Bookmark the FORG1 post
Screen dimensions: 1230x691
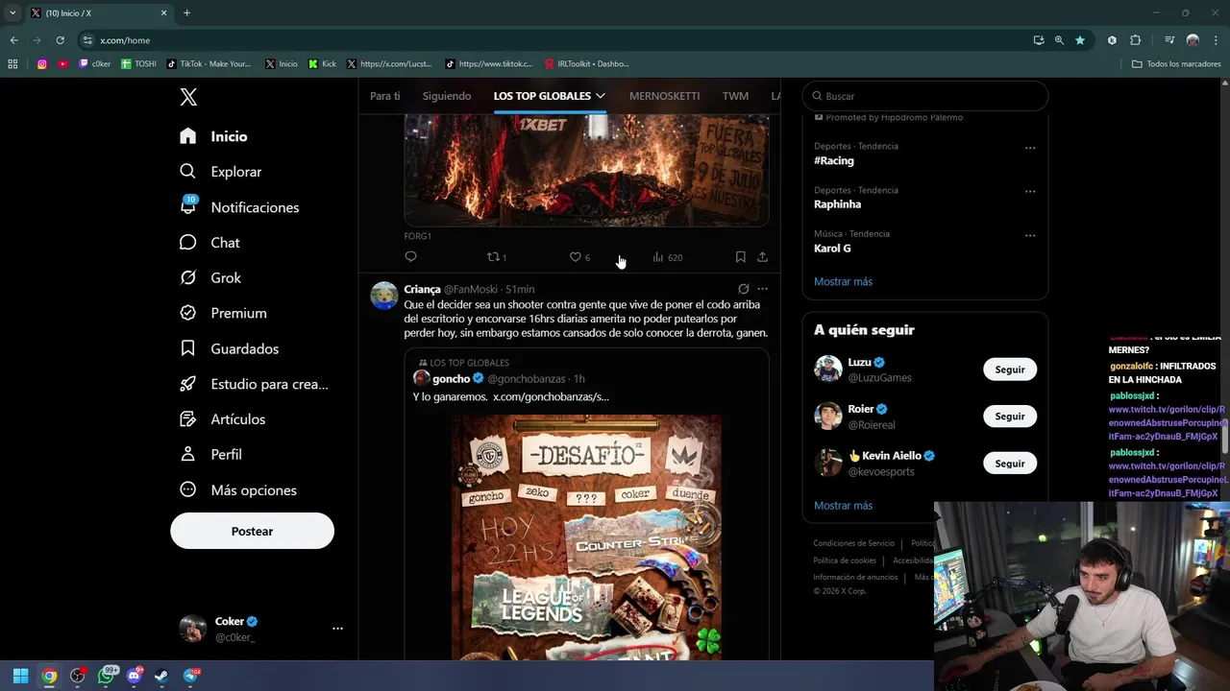(740, 256)
